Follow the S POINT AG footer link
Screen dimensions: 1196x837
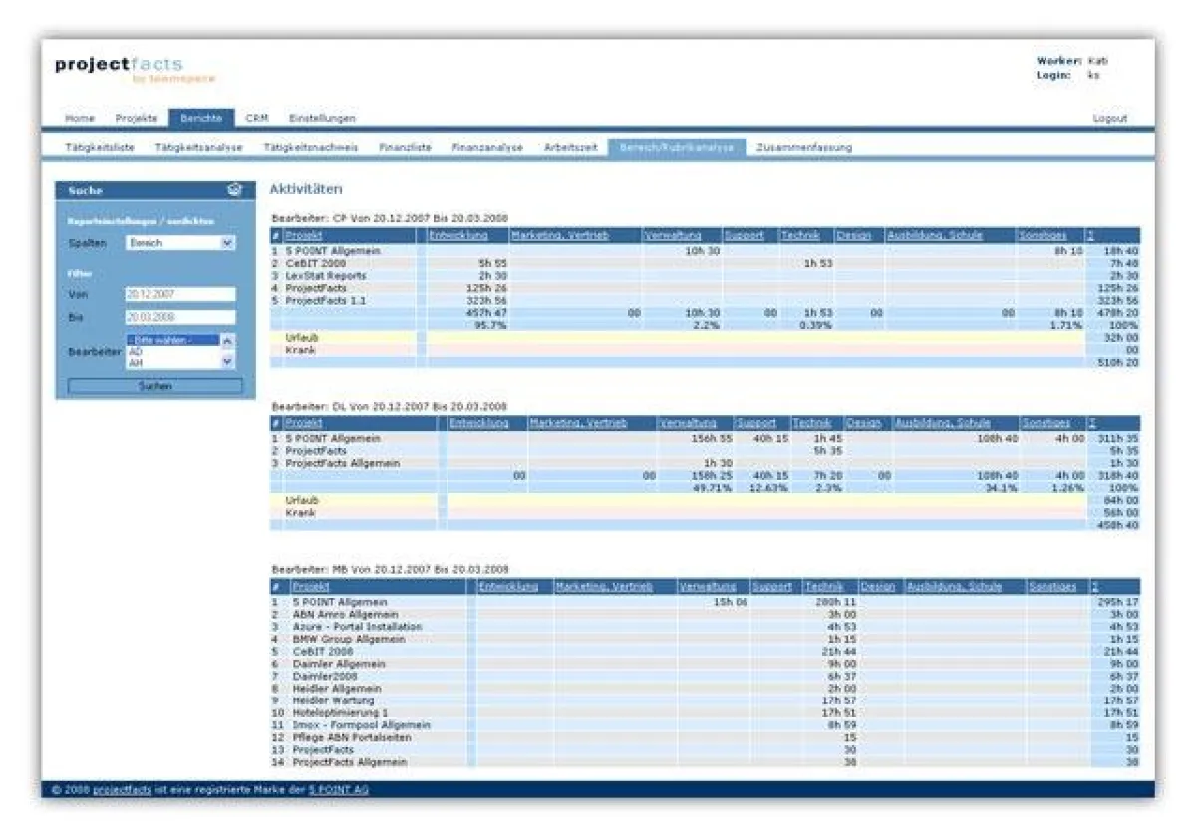pos(338,789)
